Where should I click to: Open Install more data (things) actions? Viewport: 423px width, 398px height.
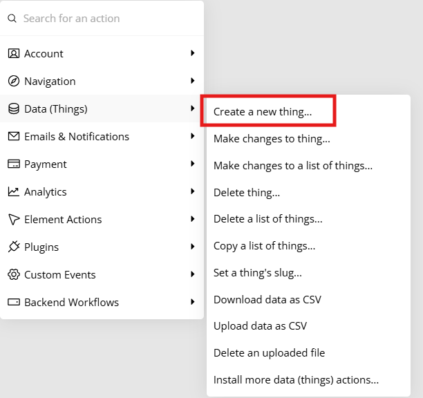pyautogui.click(x=296, y=379)
